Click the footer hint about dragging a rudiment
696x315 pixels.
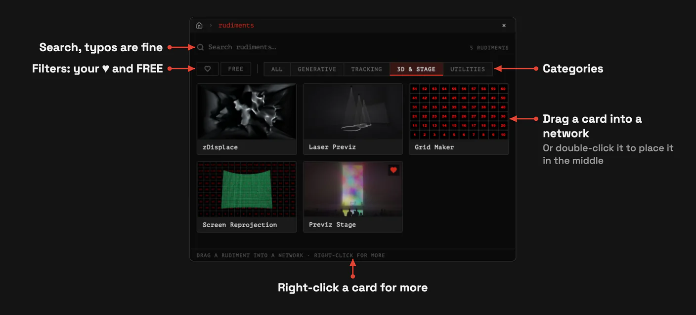pos(291,255)
